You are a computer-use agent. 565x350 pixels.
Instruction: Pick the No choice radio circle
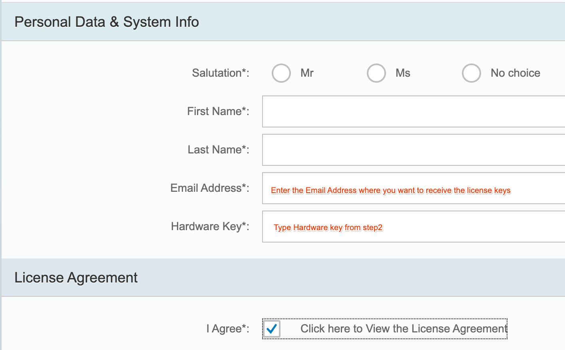(471, 73)
